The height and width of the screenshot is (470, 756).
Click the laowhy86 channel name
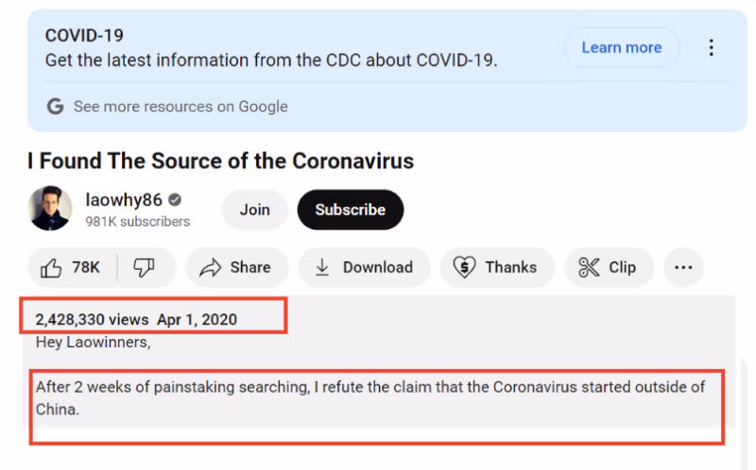click(124, 201)
